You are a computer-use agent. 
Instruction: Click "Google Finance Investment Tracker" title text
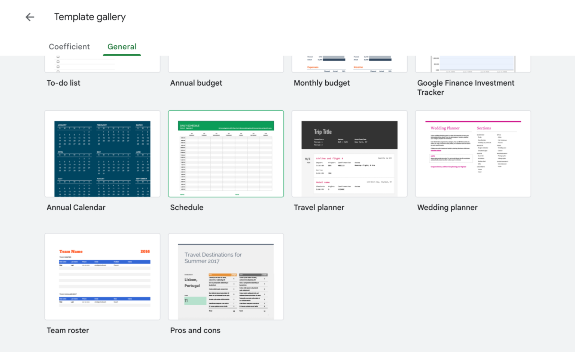pos(466,88)
